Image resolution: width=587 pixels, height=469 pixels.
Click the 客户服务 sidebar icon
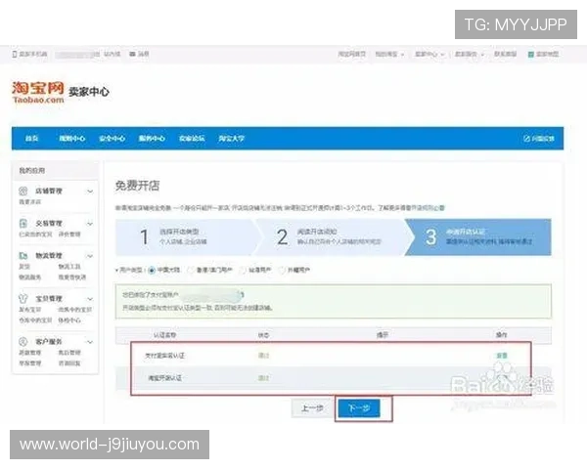(x=23, y=342)
